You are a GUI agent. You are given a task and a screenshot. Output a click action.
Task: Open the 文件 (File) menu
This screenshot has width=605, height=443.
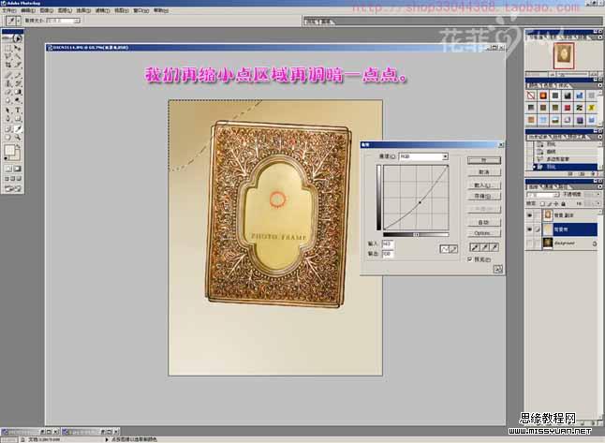(8, 10)
